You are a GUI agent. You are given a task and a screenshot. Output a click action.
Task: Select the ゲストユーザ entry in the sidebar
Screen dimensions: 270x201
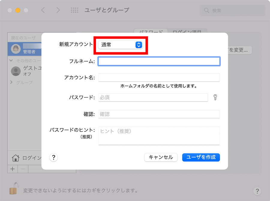tap(25, 71)
